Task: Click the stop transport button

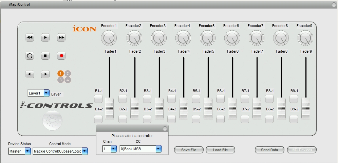Action: (x=45, y=56)
